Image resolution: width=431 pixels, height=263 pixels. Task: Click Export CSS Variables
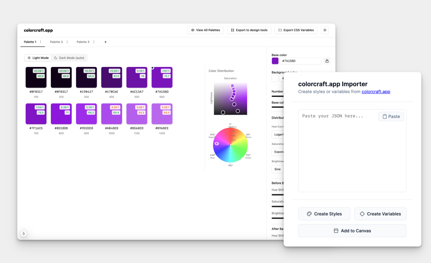point(296,30)
